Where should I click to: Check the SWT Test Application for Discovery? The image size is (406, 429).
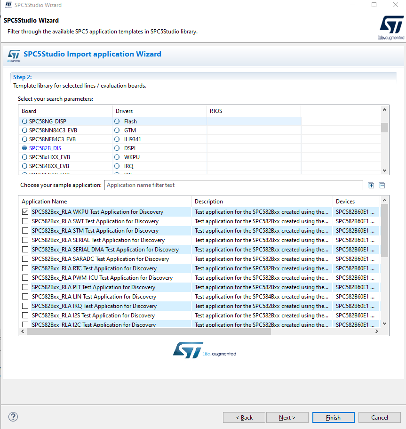click(25, 221)
